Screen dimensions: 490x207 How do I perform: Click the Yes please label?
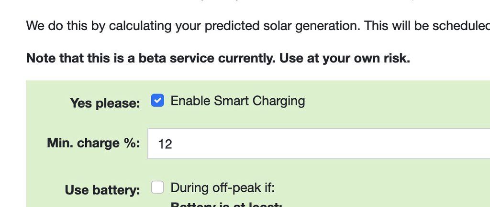point(105,103)
